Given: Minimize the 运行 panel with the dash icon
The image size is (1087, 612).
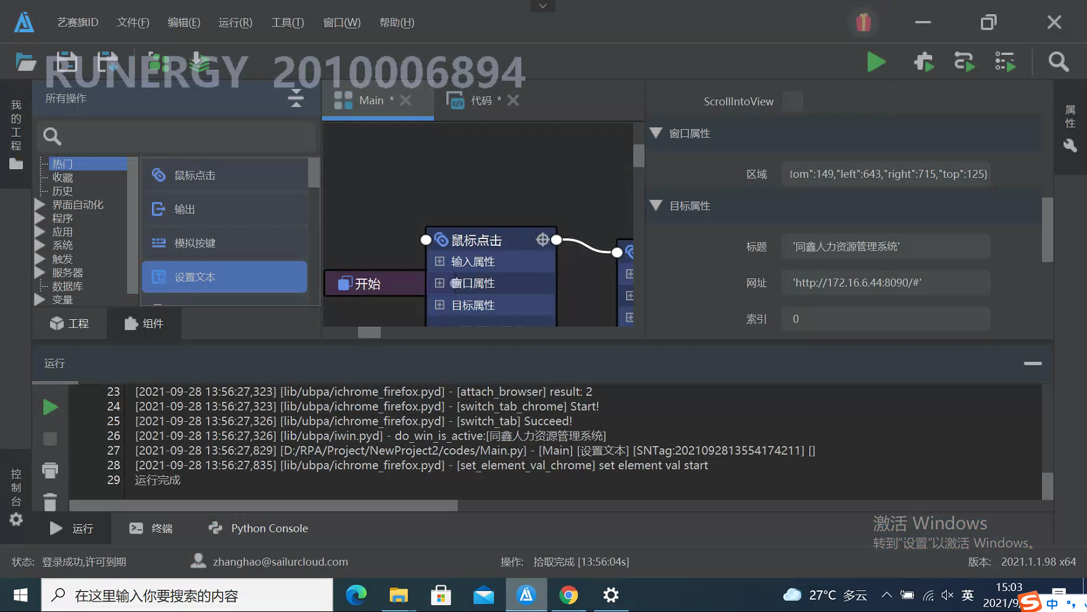Looking at the screenshot, I should pos(1033,363).
